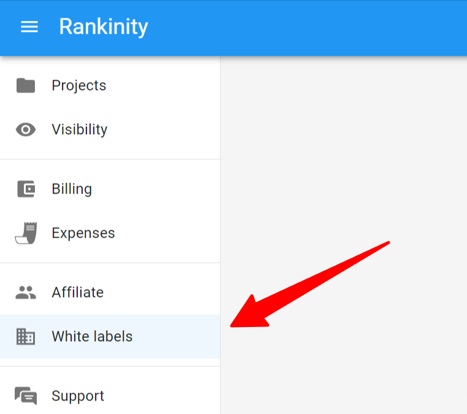Image resolution: width=467 pixels, height=414 pixels.
Task: Navigate to the Affiliate page
Action: 110,292
